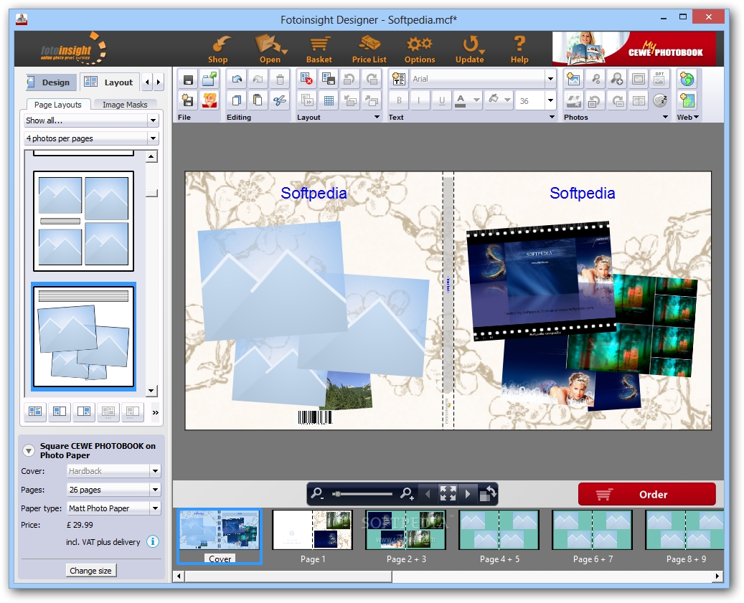
Task: Click the zoom out magnifier in the view bar
Action: (x=317, y=494)
